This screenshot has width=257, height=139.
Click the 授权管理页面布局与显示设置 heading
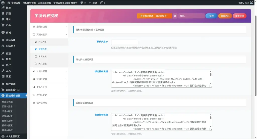point(90,30)
